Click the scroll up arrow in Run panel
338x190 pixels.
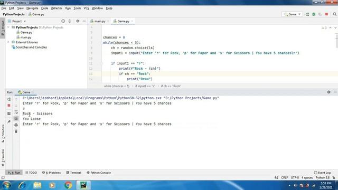tap(16, 99)
